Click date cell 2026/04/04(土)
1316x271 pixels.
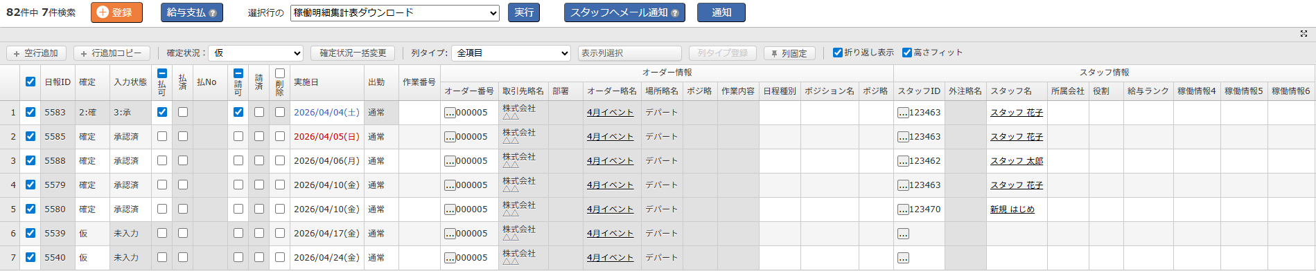(326, 113)
